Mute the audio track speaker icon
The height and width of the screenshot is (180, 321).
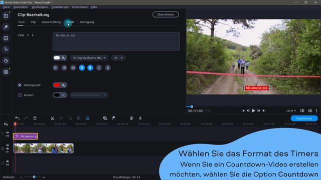8,161
